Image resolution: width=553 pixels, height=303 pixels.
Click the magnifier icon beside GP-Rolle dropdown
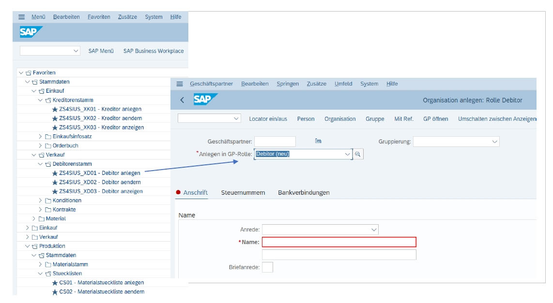[x=358, y=154]
